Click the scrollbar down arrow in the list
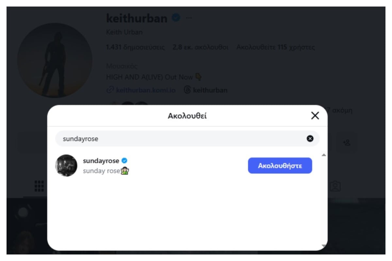This screenshot has width=392, height=261. [324, 246]
